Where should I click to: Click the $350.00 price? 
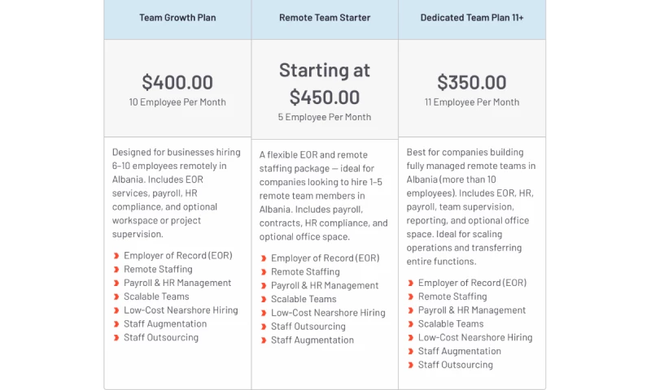point(472,82)
